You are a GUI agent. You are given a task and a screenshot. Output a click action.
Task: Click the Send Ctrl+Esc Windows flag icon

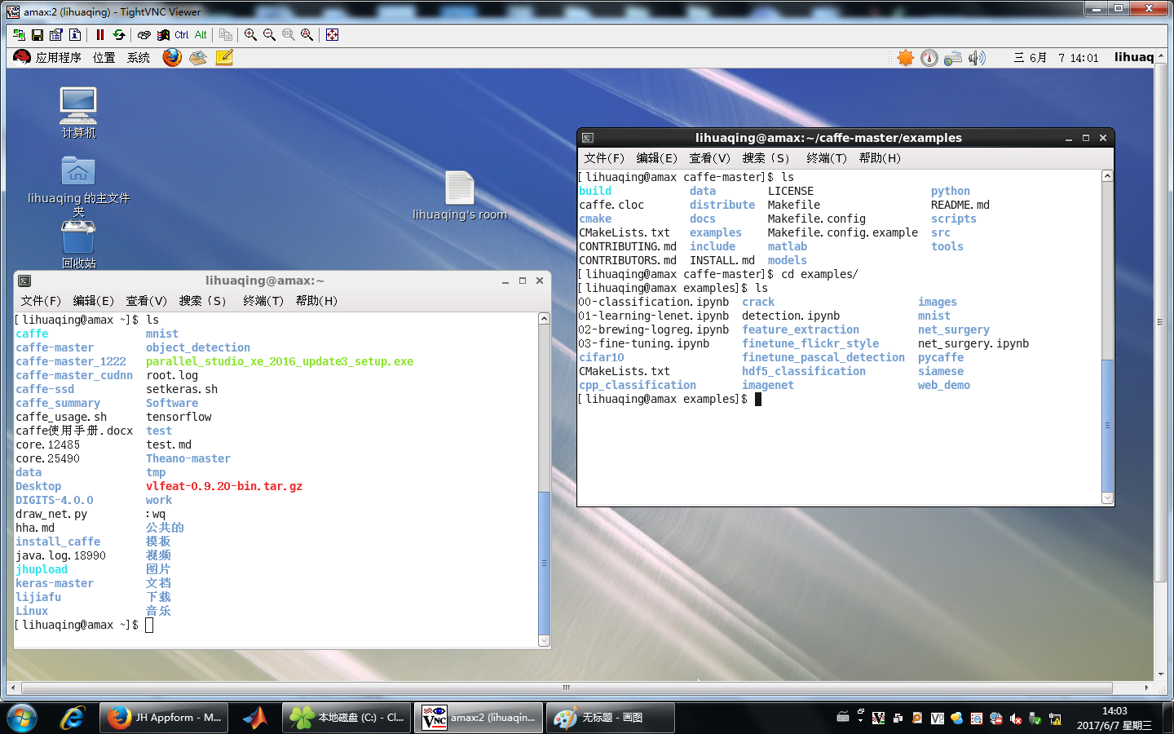pos(163,35)
